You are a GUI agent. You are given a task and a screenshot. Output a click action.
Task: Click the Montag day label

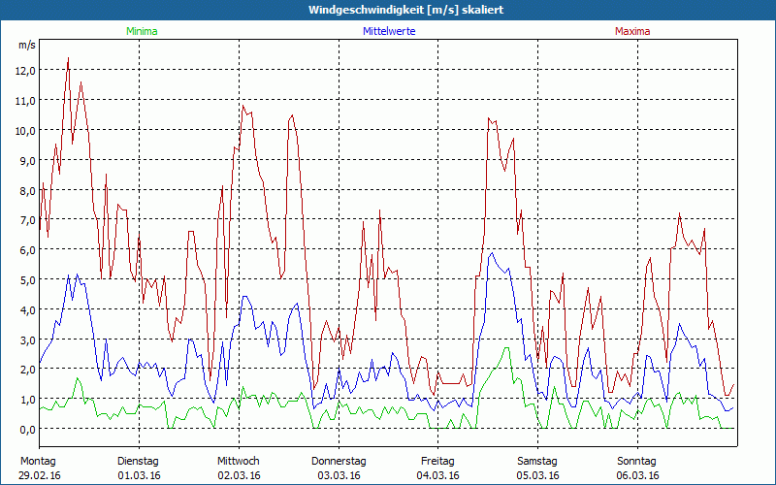(38, 462)
